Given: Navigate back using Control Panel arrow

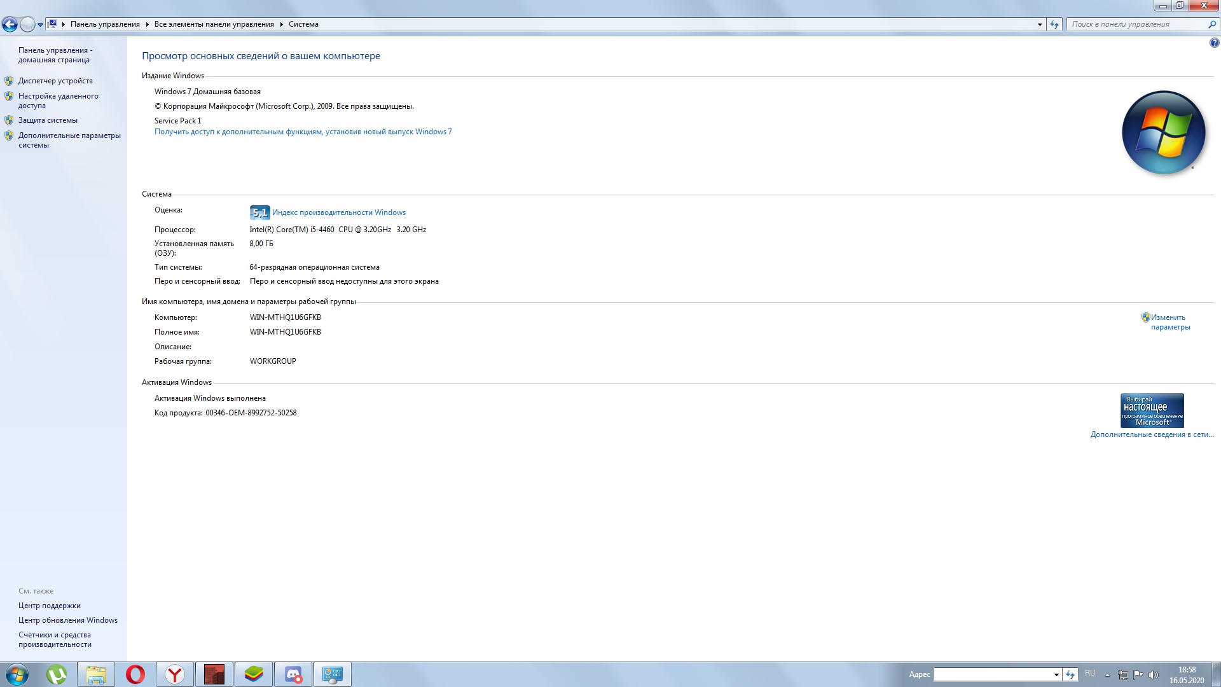Looking at the screenshot, I should (11, 24).
